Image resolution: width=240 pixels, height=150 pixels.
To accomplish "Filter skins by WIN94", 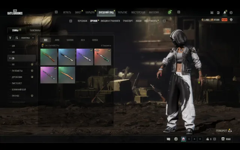I will click(95, 40).
